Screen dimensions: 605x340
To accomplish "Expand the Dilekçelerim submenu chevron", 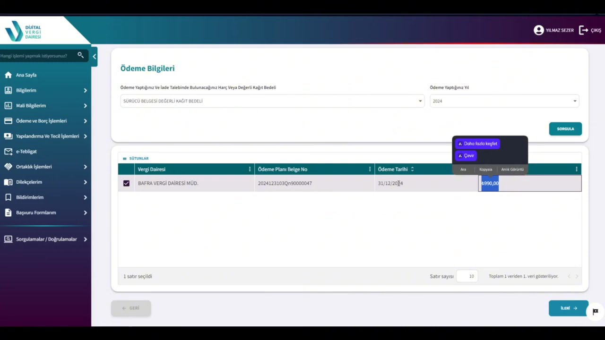I will pyautogui.click(x=85, y=182).
